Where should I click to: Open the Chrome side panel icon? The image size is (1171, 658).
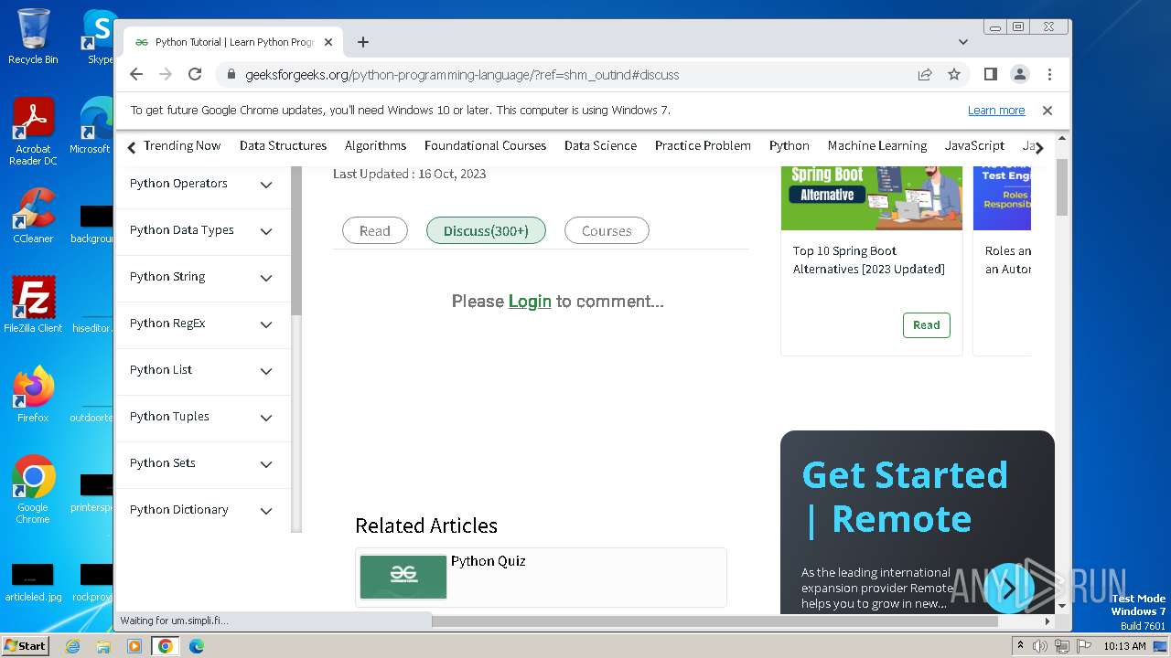coord(990,74)
